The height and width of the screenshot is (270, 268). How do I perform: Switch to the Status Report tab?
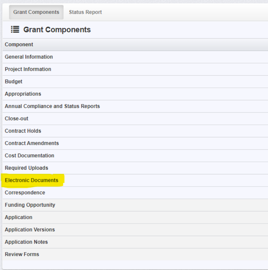pyautogui.click(x=86, y=12)
